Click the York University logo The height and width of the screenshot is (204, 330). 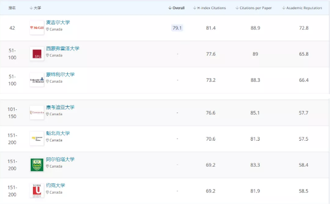click(x=37, y=191)
